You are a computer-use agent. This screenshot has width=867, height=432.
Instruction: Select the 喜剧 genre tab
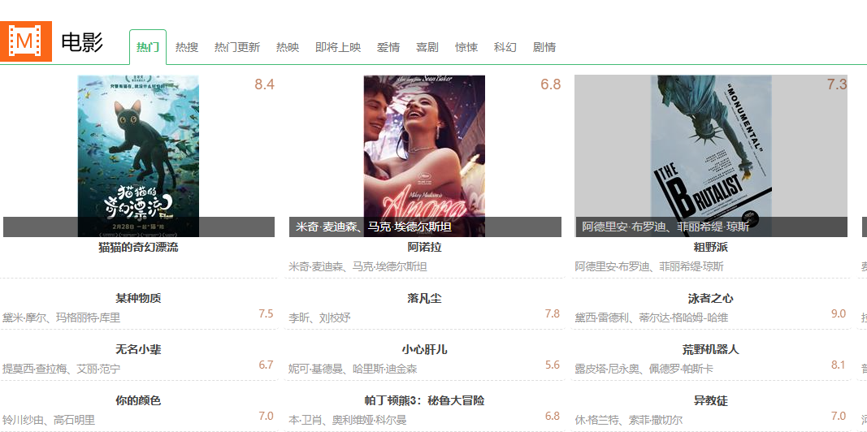point(427,48)
